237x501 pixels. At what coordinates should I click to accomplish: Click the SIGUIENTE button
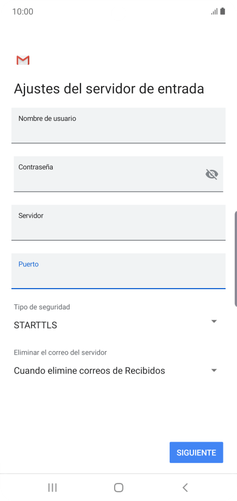tap(196, 453)
